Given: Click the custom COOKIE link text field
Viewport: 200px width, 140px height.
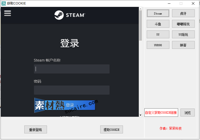Looking at the screenshot, I should [x=161, y=113].
